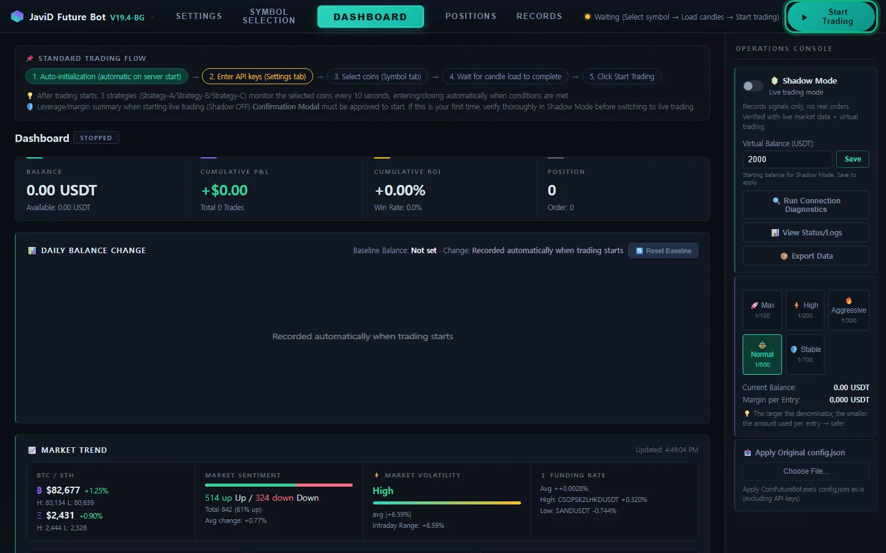Click the shield icon beside the leverage note
Screen dimensions: 886x553
pyautogui.click(x=30, y=107)
